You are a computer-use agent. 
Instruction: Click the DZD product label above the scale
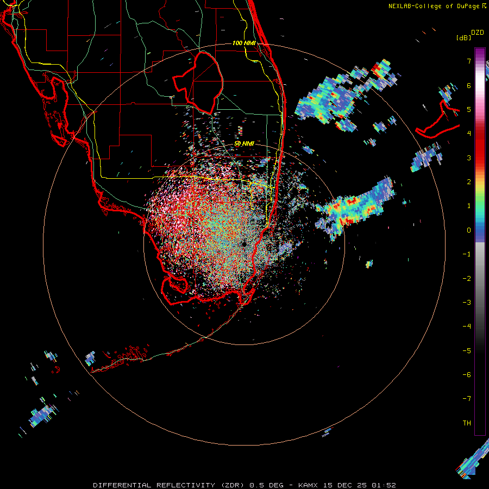(x=478, y=33)
